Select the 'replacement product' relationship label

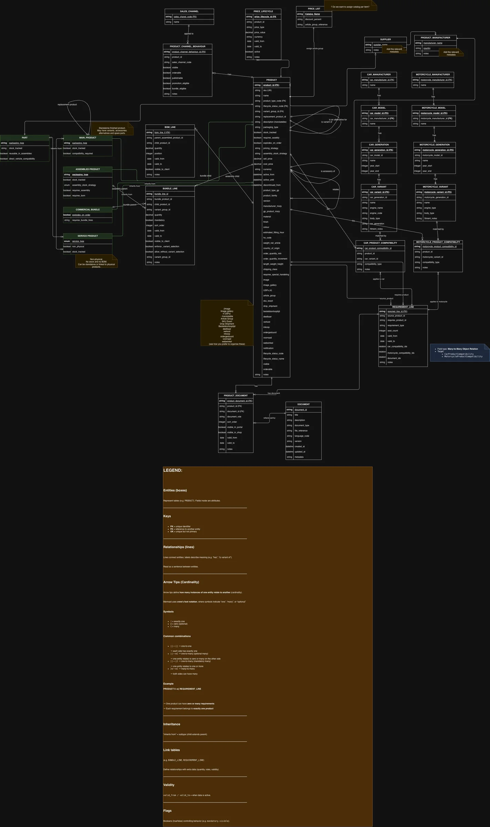[67, 104]
